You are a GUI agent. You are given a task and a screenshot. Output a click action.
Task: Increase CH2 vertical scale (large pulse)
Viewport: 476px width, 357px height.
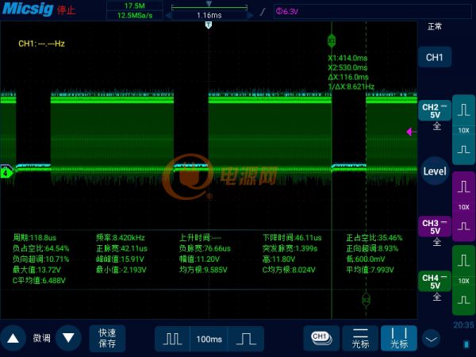click(464, 110)
